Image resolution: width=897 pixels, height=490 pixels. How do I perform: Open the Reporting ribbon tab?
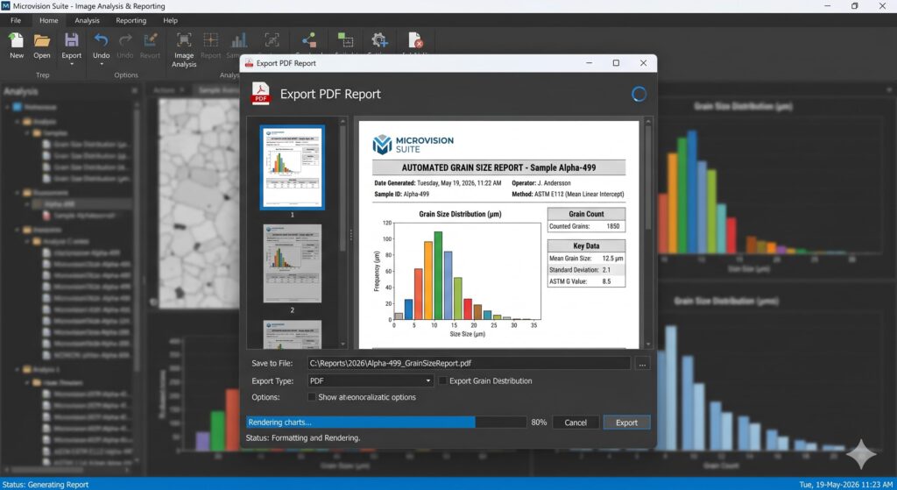point(131,21)
